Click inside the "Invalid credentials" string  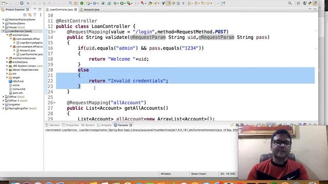(x=137, y=81)
